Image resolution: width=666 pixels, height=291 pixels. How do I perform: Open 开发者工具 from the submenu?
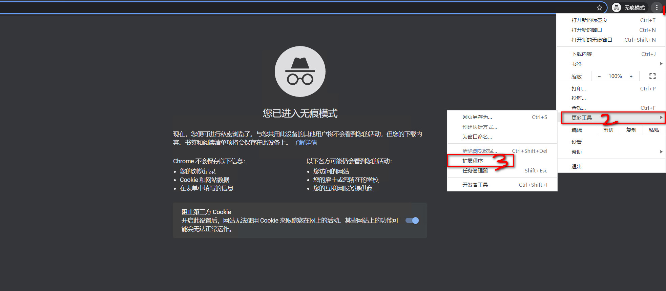point(475,185)
